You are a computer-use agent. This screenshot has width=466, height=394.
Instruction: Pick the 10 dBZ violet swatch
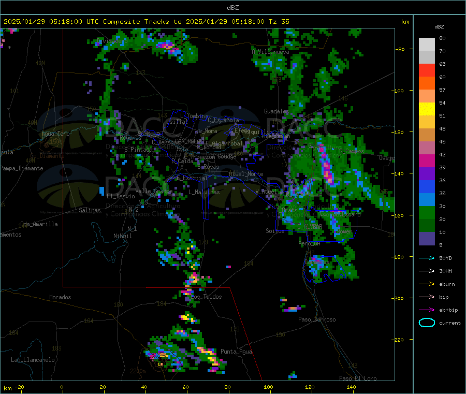(x=427, y=239)
